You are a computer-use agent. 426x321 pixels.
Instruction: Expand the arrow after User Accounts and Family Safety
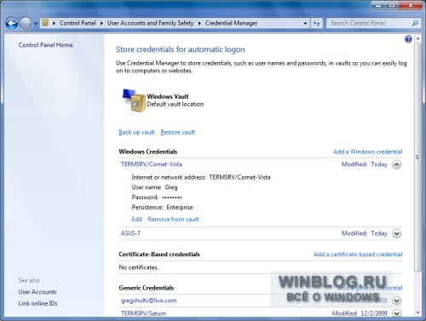pyautogui.click(x=199, y=23)
